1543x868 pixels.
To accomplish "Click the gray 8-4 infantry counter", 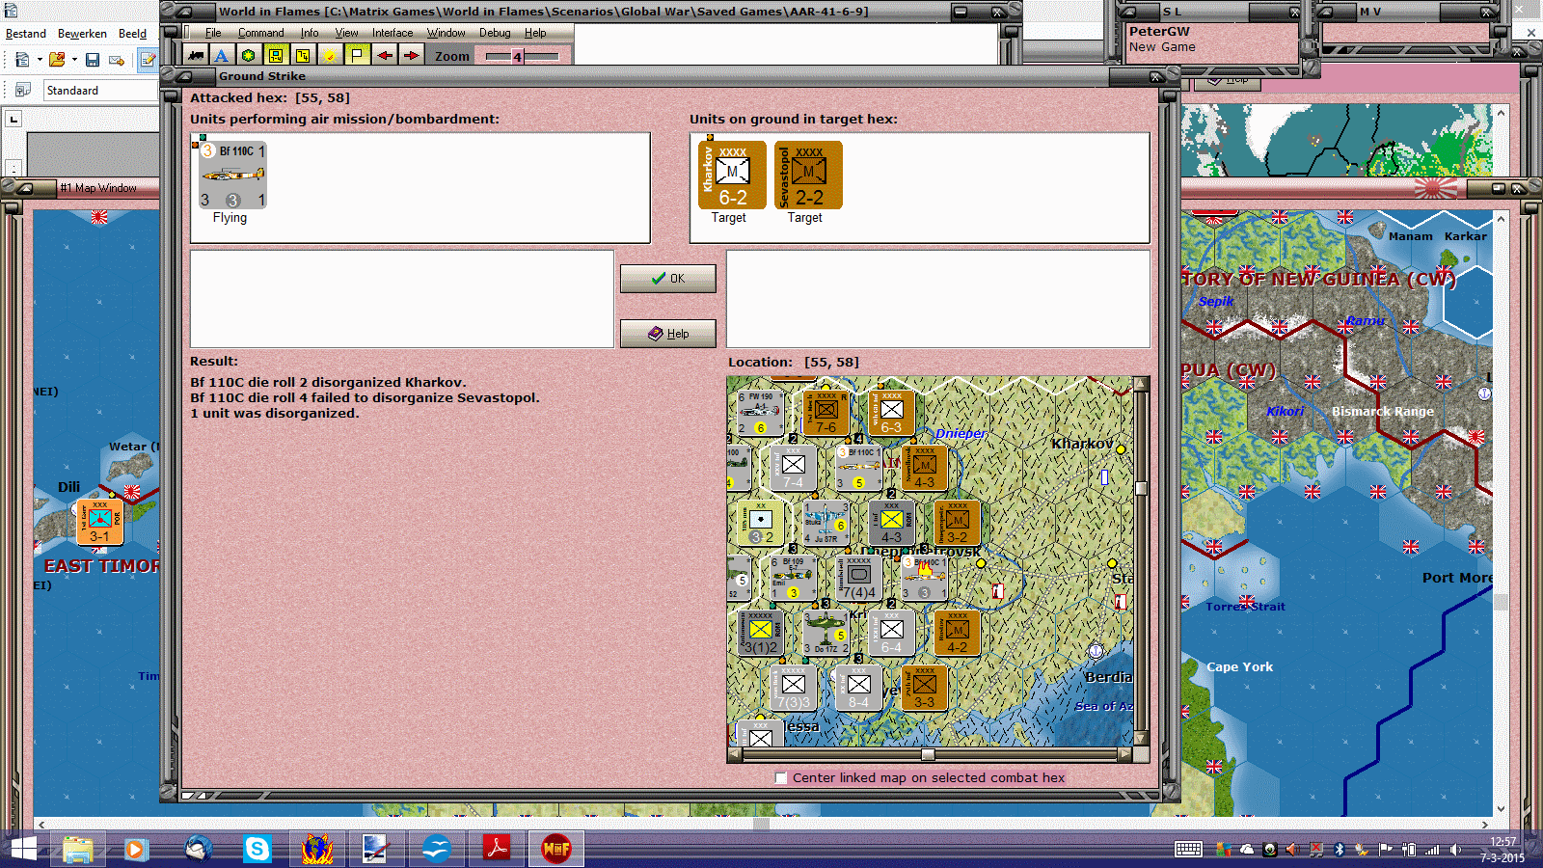I will (859, 688).
